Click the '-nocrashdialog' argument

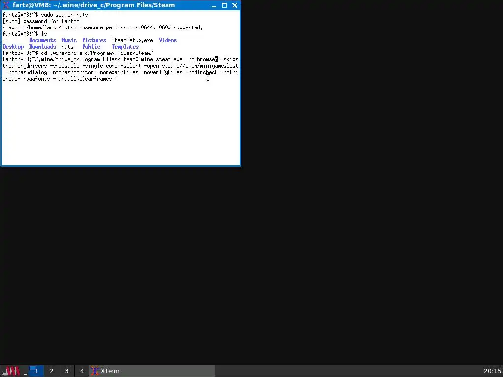pyautogui.click(x=26, y=73)
